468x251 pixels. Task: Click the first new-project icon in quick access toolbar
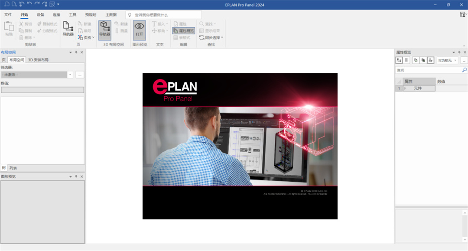tap(7, 4)
